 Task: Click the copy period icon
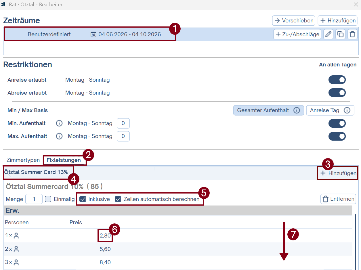[x=340, y=35]
